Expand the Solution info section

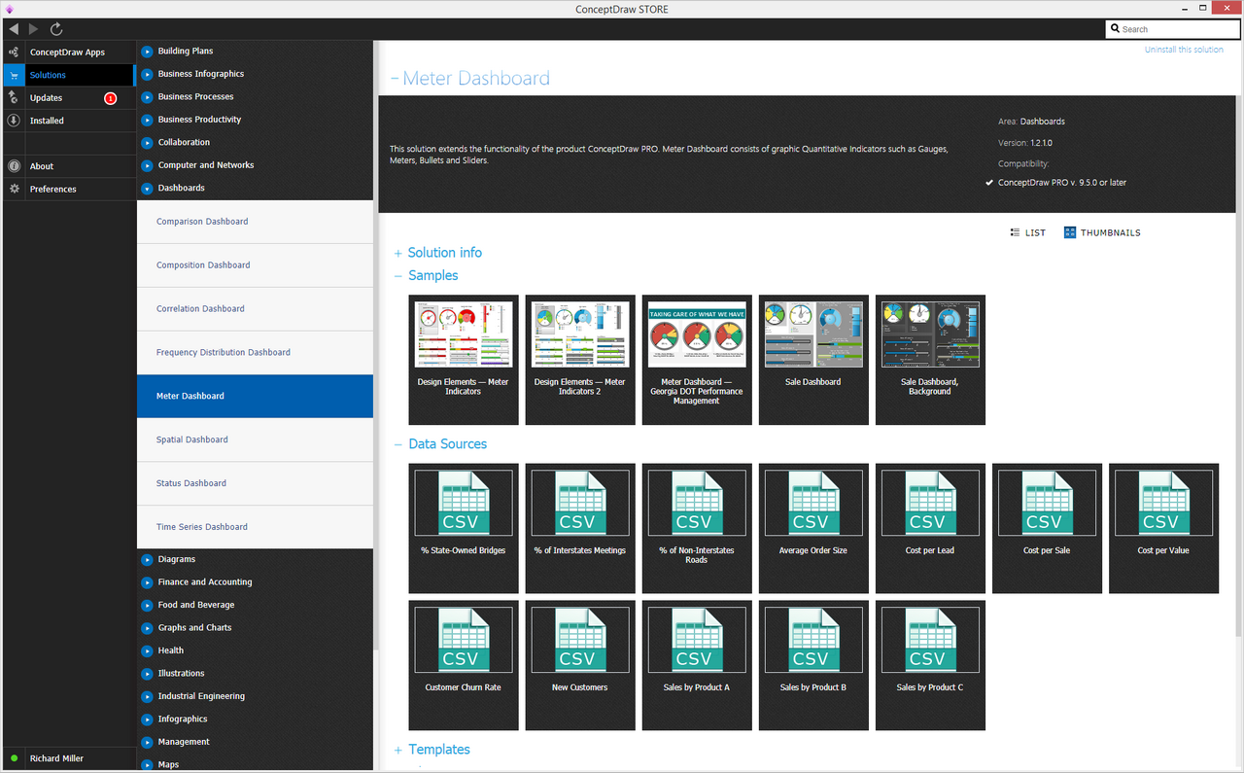[444, 253]
